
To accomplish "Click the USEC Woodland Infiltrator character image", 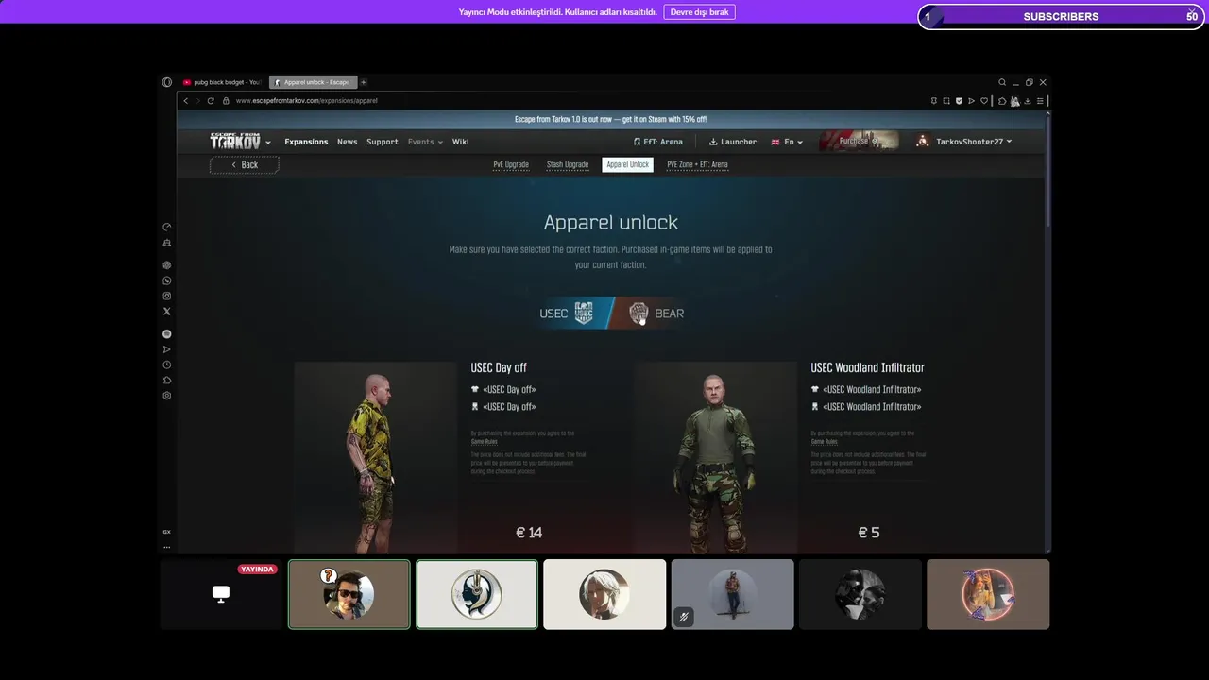I will pyautogui.click(x=715, y=458).
